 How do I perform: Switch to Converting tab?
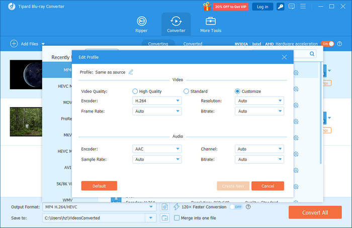click(158, 44)
